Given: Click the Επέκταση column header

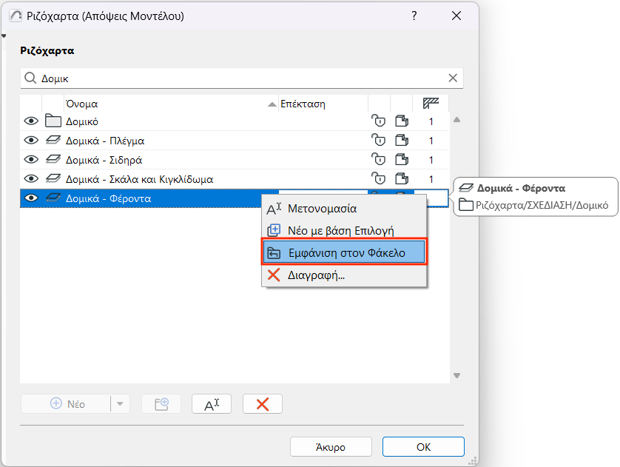Looking at the screenshot, I should click(x=323, y=104).
